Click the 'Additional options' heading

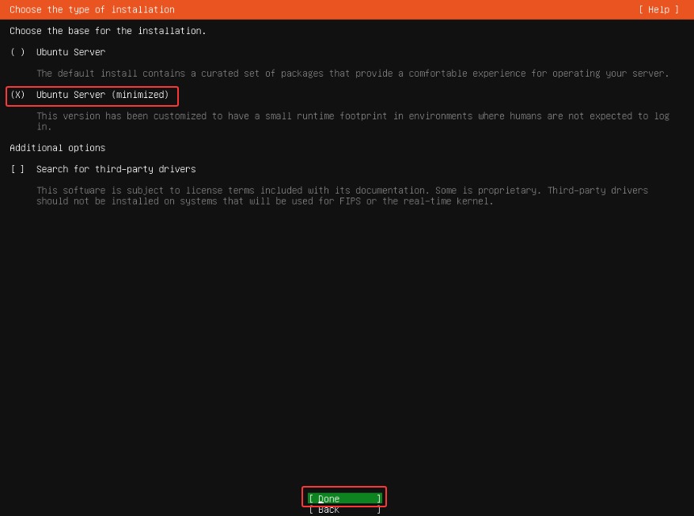point(57,148)
